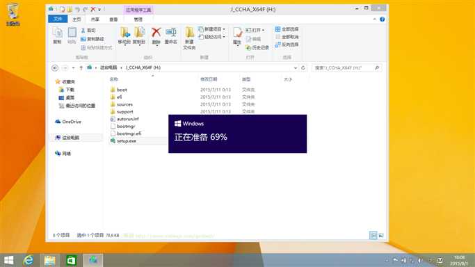Click the Back navigation arrow
The image size is (475, 267).
55,68
